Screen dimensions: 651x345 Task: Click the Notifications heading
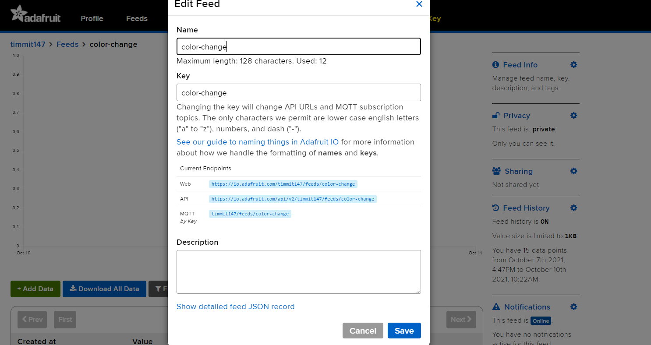(x=527, y=307)
